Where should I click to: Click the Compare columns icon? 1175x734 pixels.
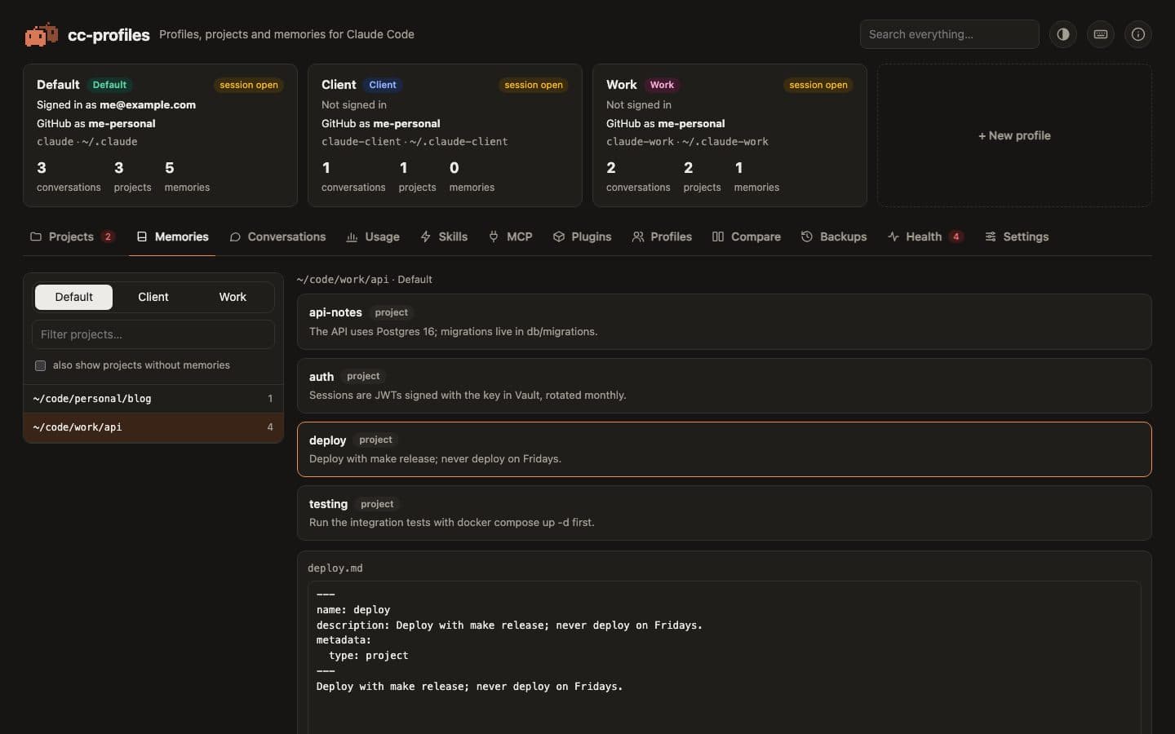pyautogui.click(x=718, y=237)
